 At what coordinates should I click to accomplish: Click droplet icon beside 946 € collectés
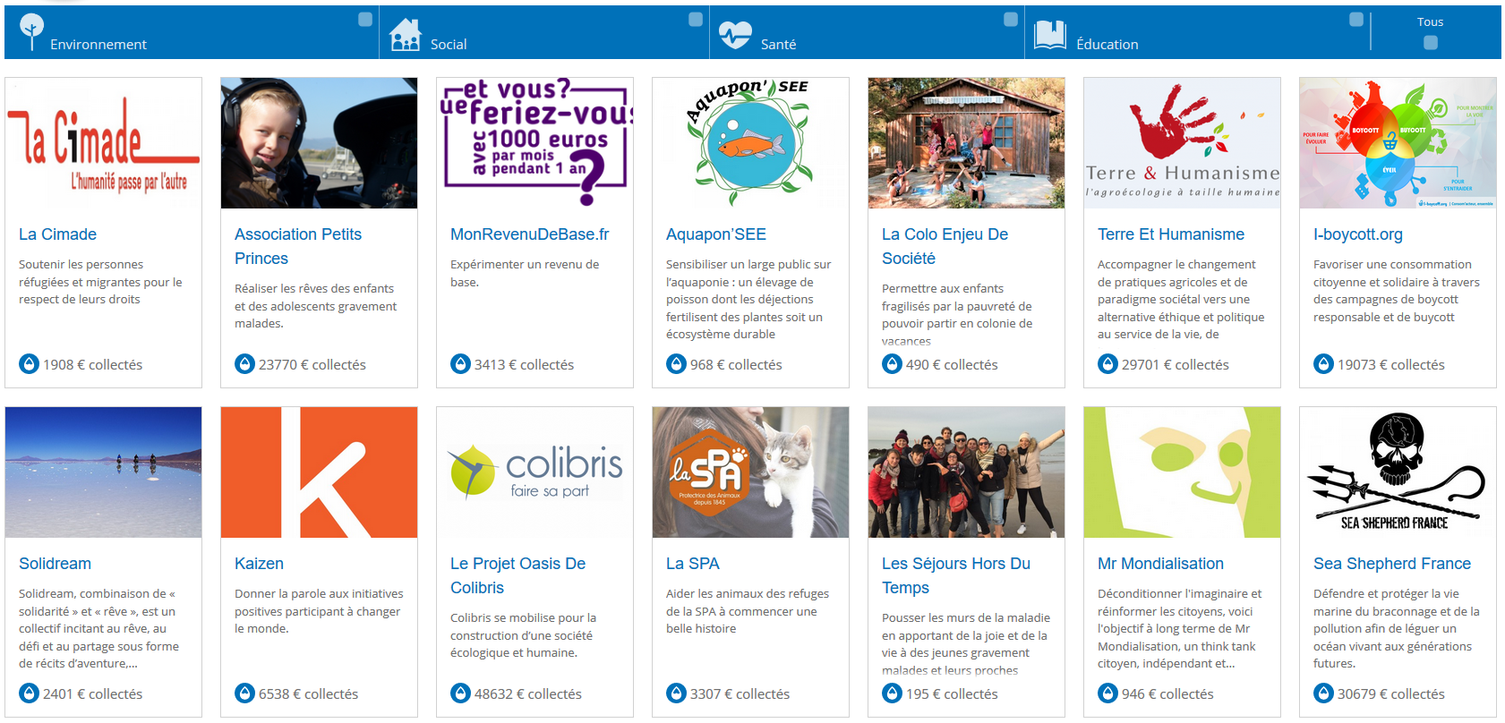tap(1108, 693)
